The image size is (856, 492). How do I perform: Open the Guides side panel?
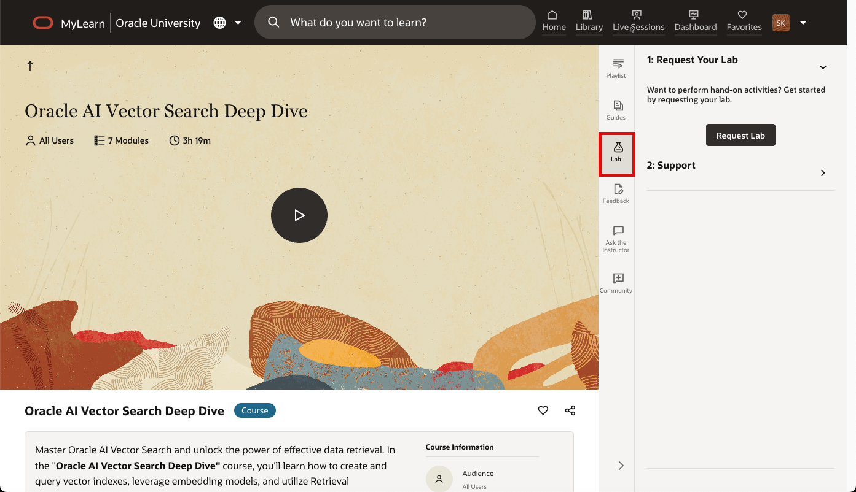[x=616, y=110]
